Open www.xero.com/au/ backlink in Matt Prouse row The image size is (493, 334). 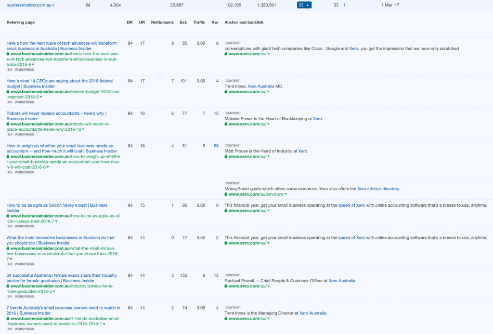click(247, 156)
